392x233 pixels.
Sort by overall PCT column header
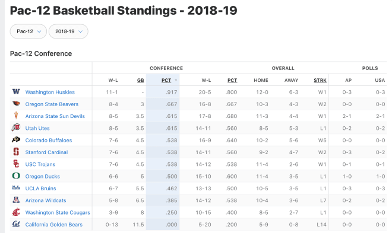(232, 80)
